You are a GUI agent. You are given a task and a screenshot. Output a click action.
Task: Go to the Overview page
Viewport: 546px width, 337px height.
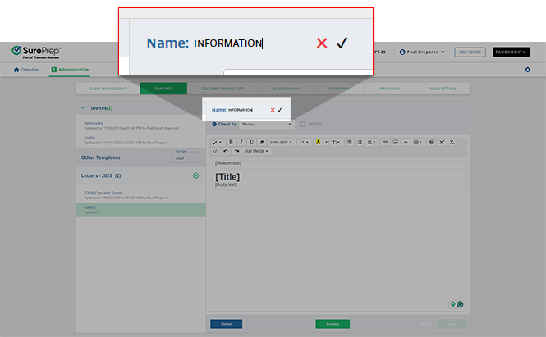(x=26, y=70)
